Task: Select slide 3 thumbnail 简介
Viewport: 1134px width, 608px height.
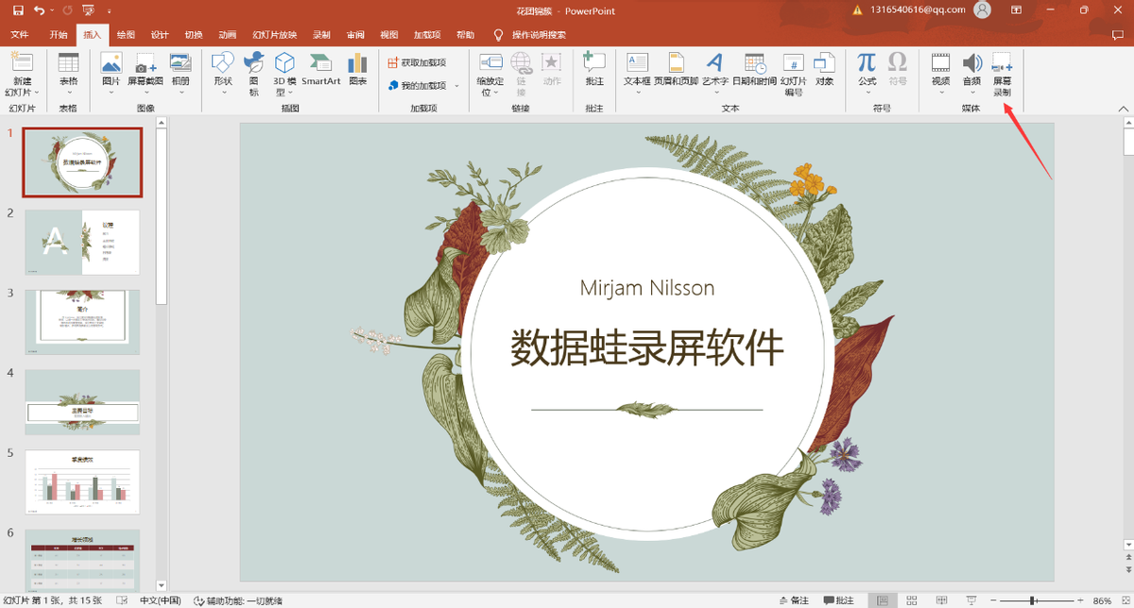Action: tap(82, 322)
